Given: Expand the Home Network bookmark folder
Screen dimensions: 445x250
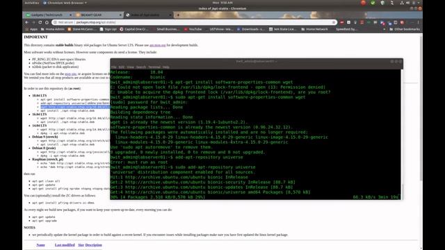Looking at the screenshot, I should click(314, 29).
